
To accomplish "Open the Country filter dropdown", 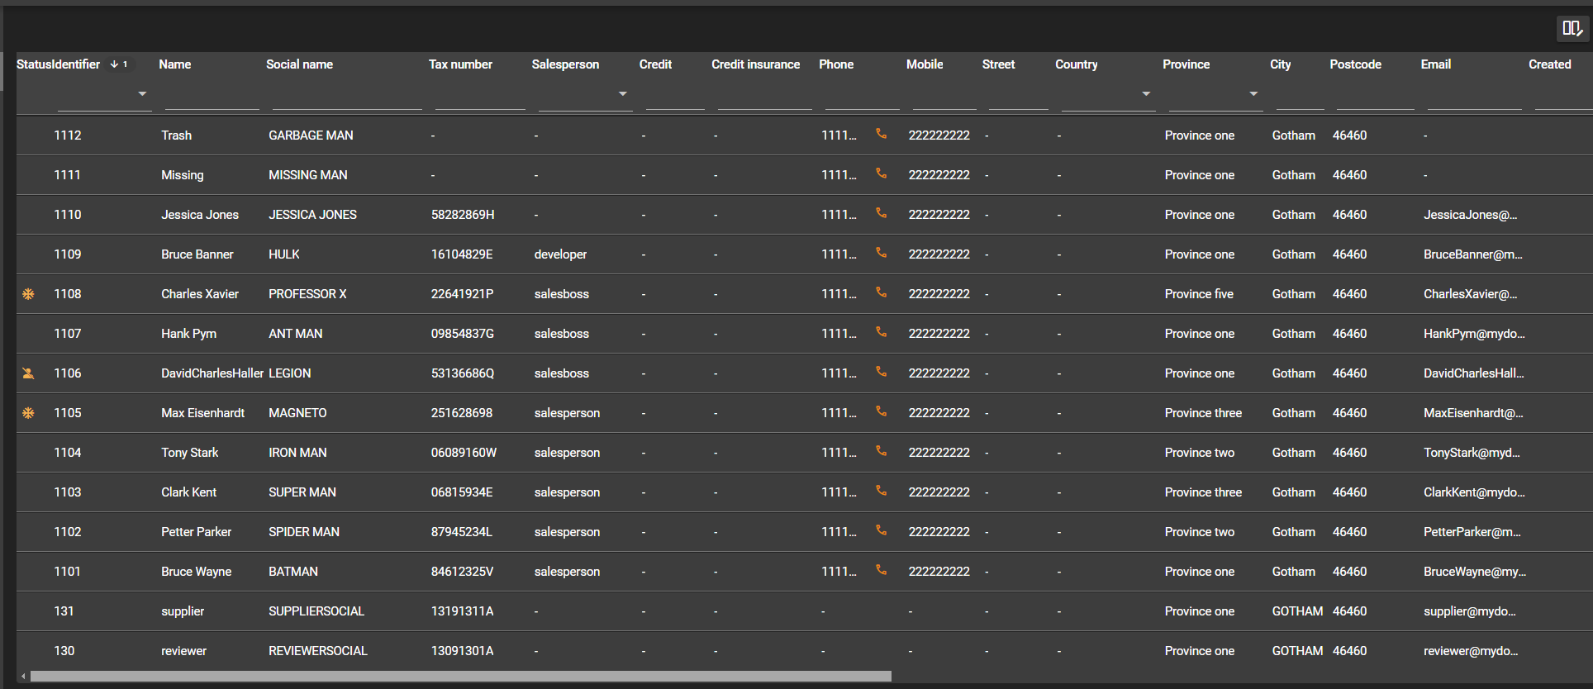I will (x=1146, y=94).
